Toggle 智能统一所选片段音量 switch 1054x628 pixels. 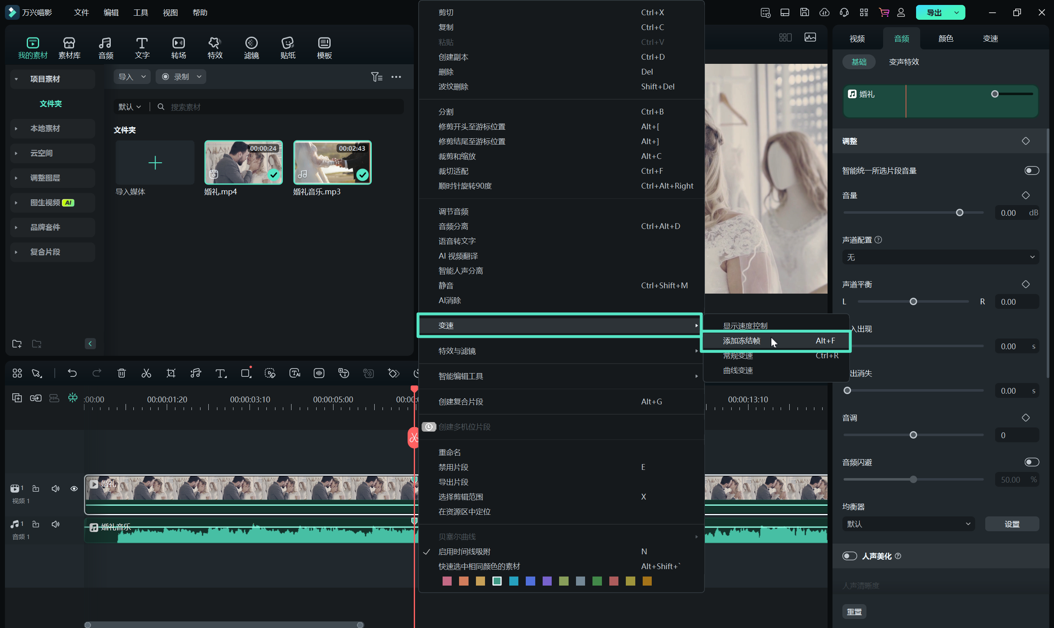1031,170
